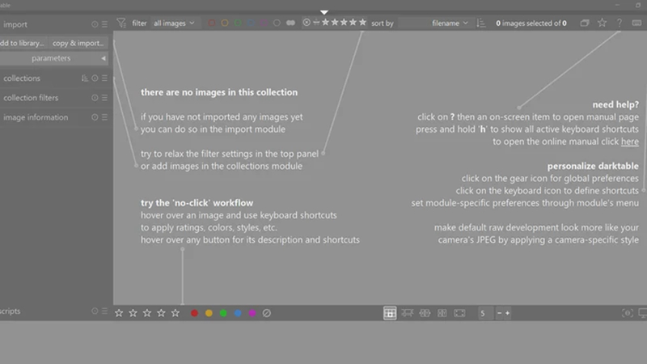Switch to zoomable lighttable layout
The width and height of the screenshot is (647, 364).
click(x=408, y=313)
